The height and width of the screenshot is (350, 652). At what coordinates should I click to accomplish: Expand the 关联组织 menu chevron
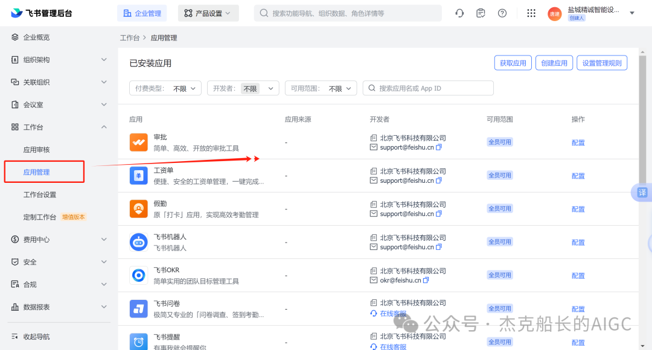tap(104, 82)
